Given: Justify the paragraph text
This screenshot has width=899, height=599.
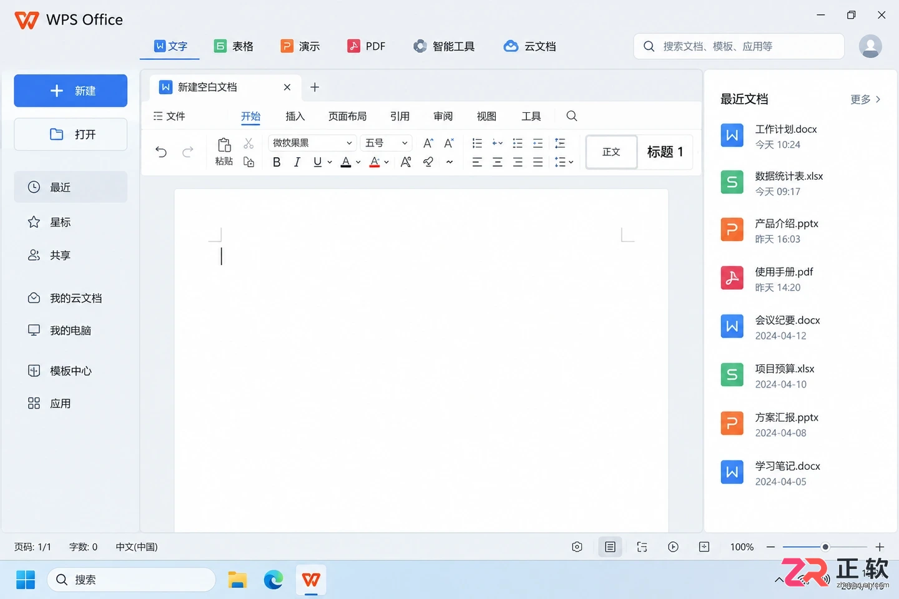Looking at the screenshot, I should [538, 162].
